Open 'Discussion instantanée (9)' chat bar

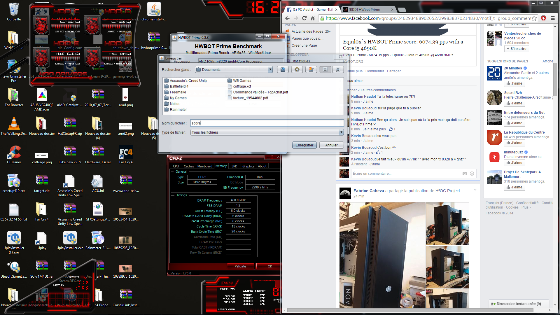click(519, 304)
